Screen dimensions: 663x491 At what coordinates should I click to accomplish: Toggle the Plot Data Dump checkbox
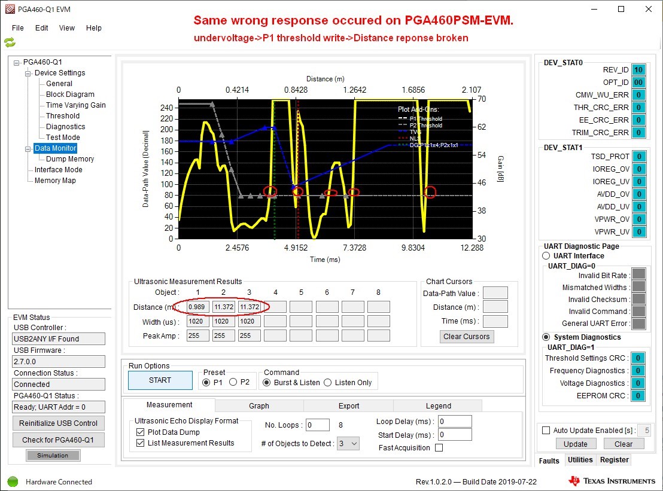141,432
